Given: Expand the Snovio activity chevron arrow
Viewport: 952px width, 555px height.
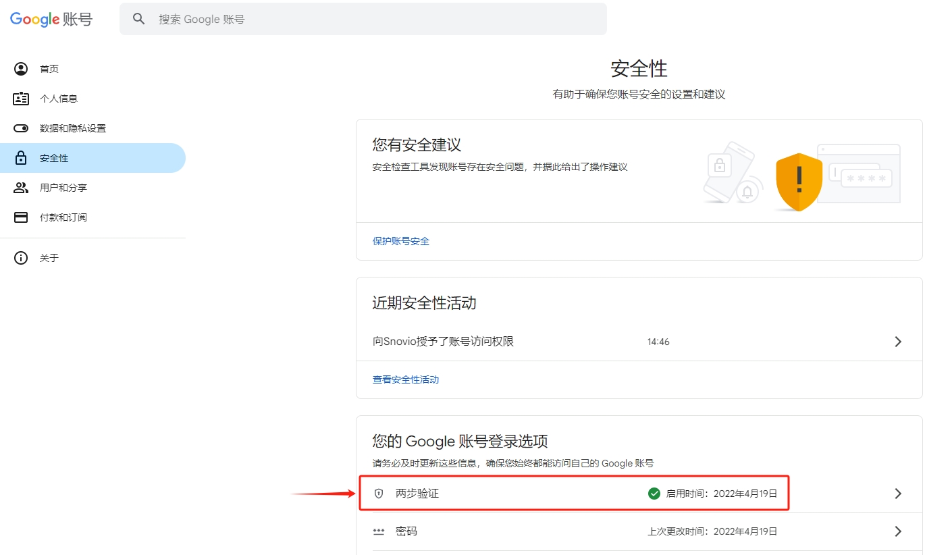Looking at the screenshot, I should click(x=898, y=342).
